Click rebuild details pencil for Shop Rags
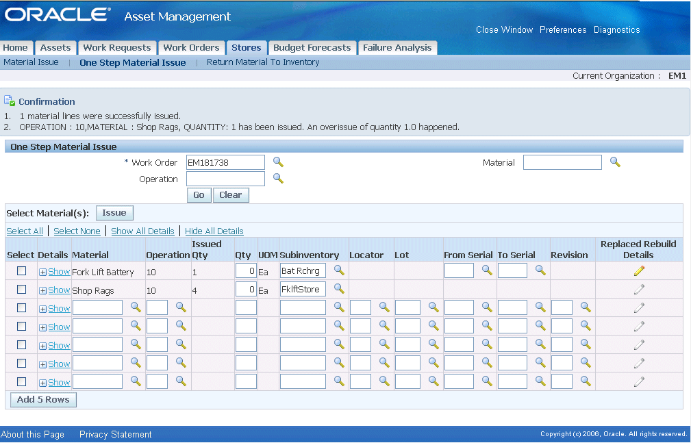The width and height of the screenshot is (691, 443). (639, 289)
